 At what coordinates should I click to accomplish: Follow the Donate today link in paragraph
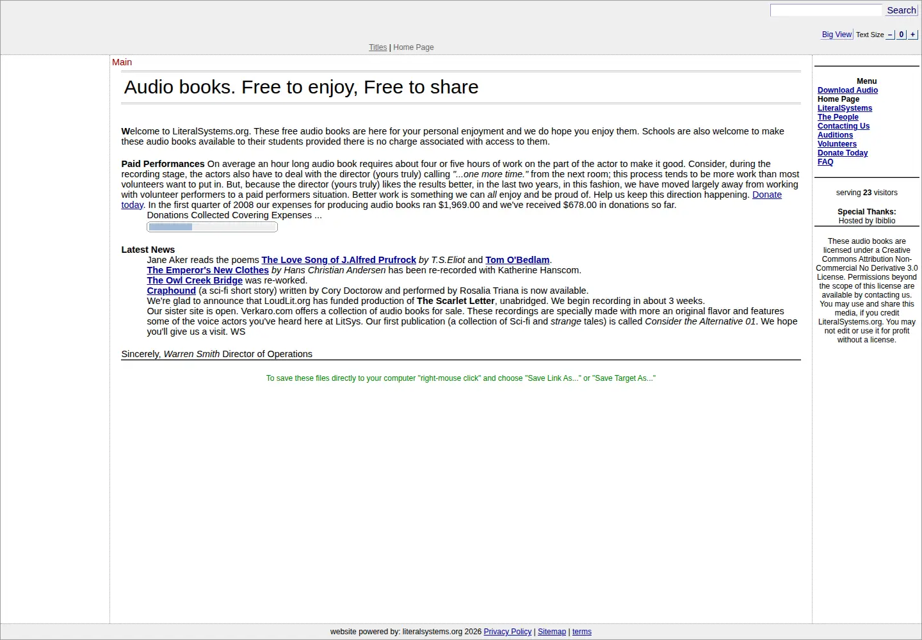pyautogui.click(x=766, y=195)
